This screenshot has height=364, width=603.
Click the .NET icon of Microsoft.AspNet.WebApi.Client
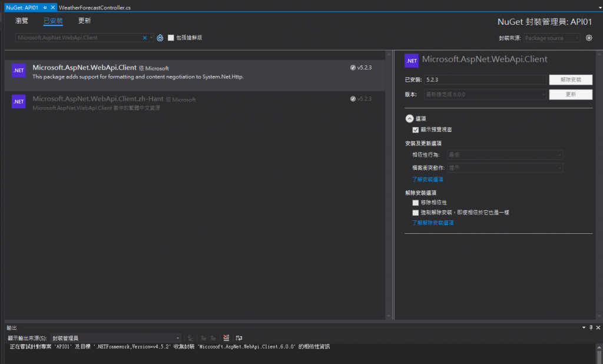point(18,71)
